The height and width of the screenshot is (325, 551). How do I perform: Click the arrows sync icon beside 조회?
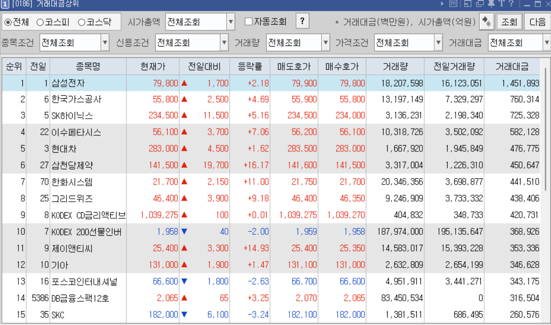pyautogui.click(x=487, y=22)
